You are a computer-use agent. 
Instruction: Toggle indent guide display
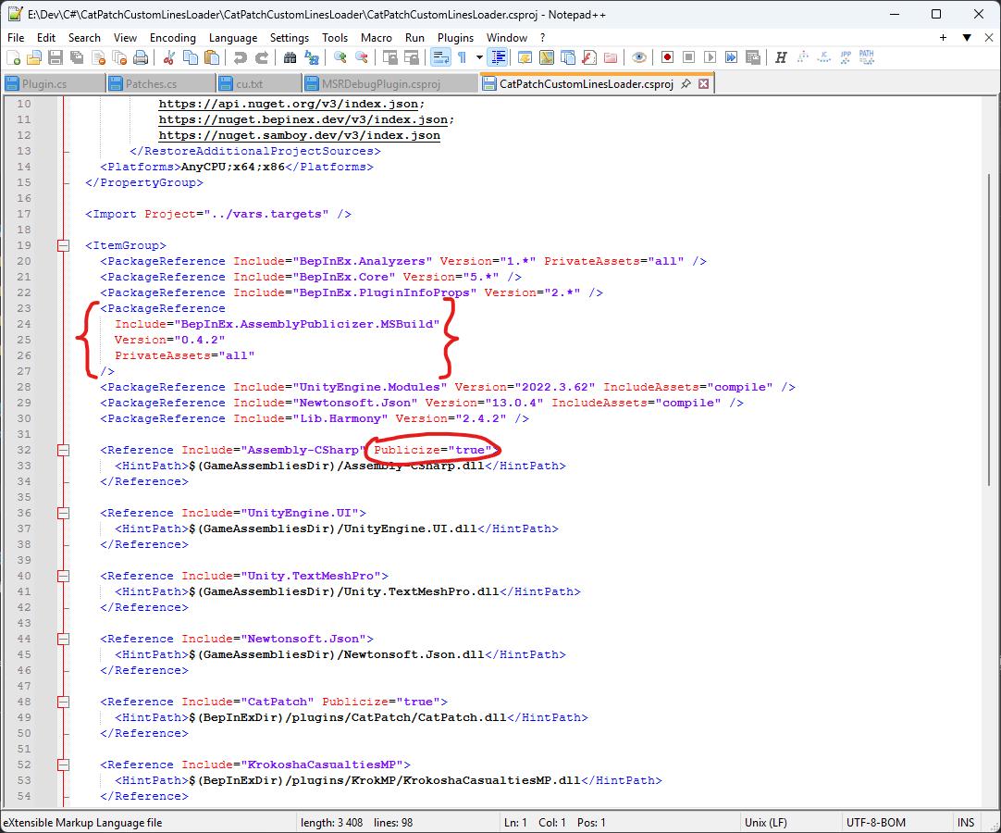(498, 57)
